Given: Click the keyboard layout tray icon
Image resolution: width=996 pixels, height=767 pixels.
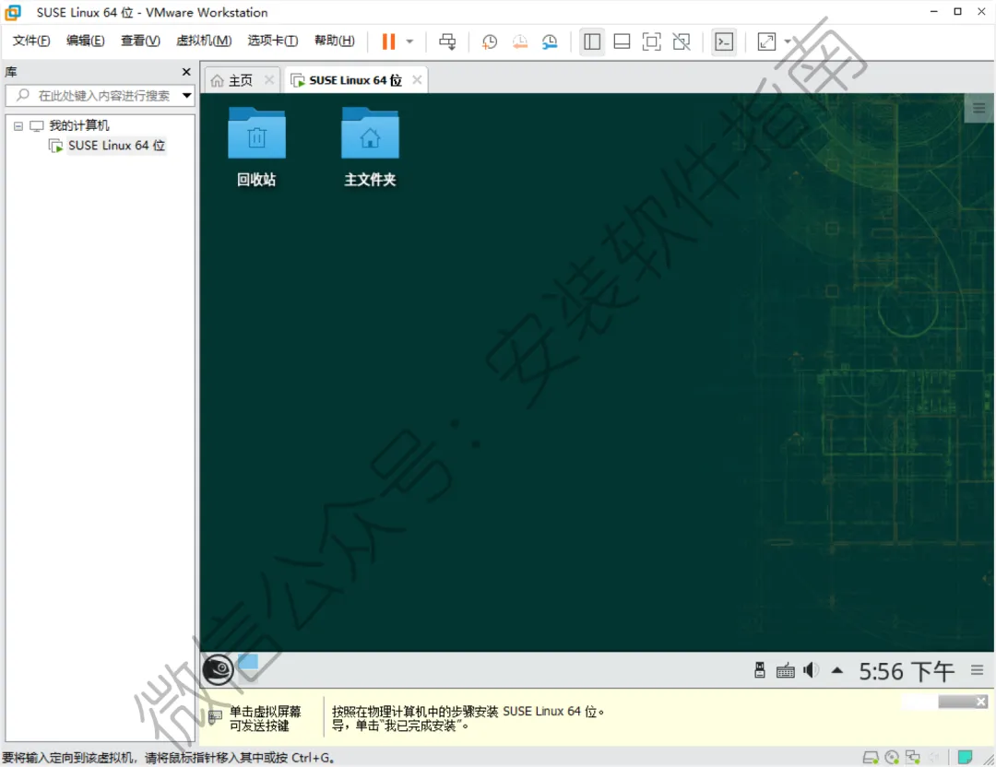Looking at the screenshot, I should [785, 670].
